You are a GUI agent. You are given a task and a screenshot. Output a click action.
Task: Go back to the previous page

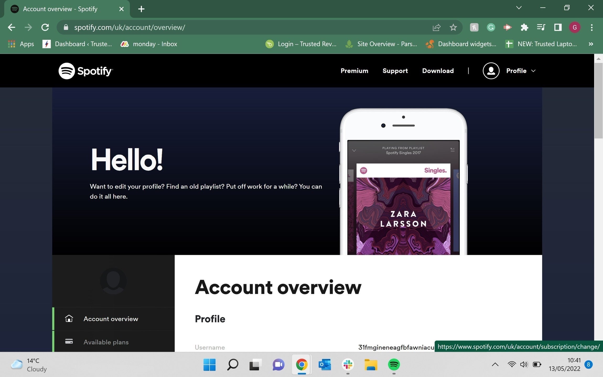click(x=12, y=27)
